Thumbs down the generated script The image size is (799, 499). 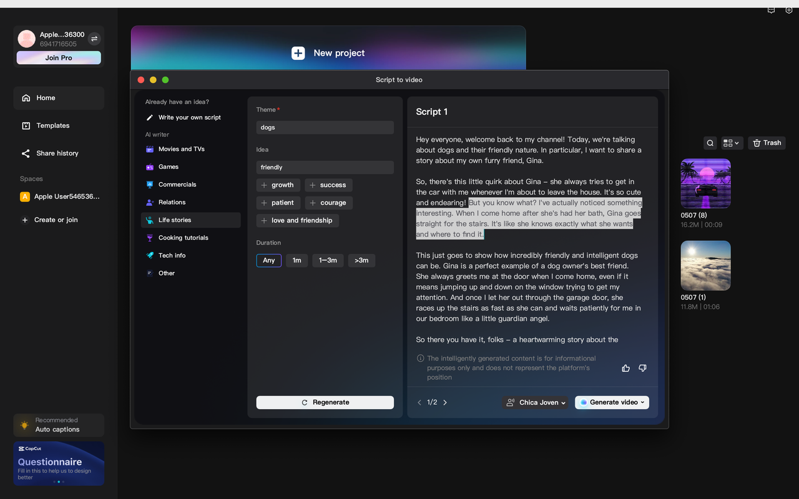[642, 368]
